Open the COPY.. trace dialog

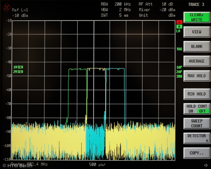(196, 153)
